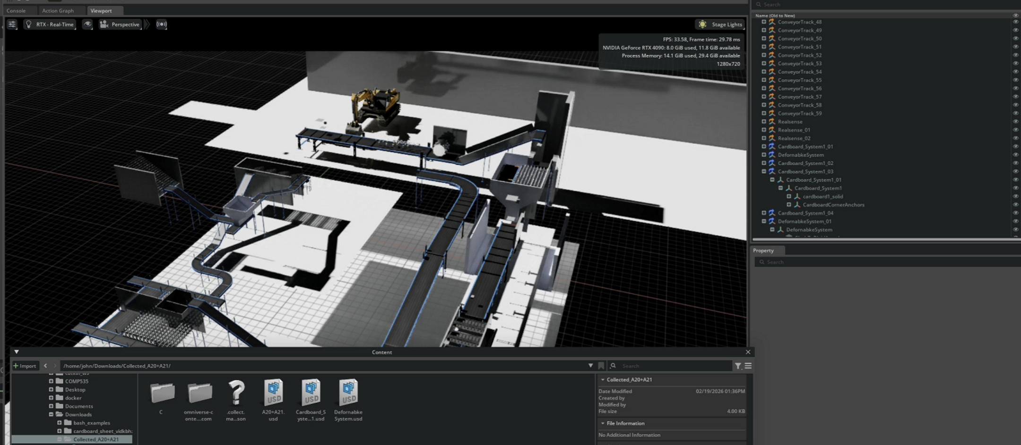Click the RTX - Real-Time renderer button
Image resolution: width=1021 pixels, height=445 pixels.
pyautogui.click(x=50, y=24)
